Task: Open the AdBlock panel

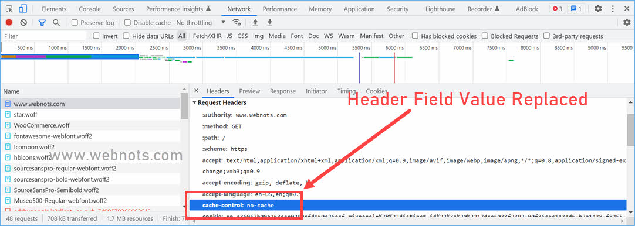Action: 527,9
